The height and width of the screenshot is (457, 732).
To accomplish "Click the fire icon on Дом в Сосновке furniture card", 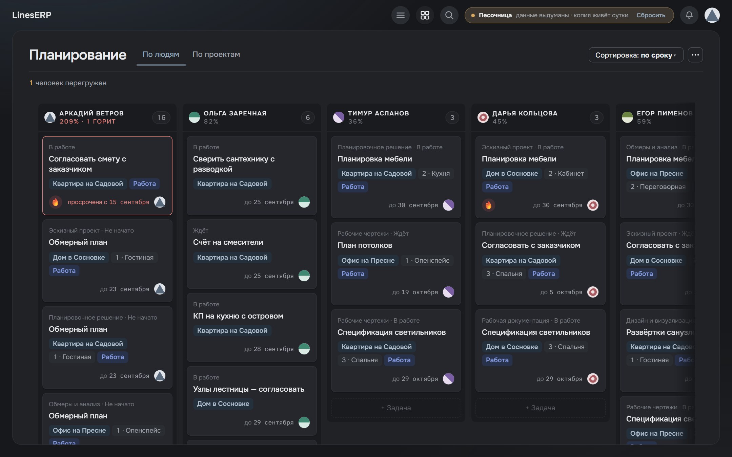I will click(488, 205).
